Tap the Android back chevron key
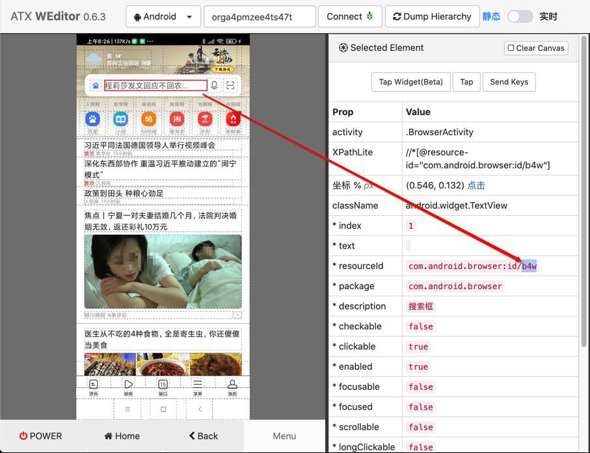The width and height of the screenshot is (590, 453). [x=200, y=409]
